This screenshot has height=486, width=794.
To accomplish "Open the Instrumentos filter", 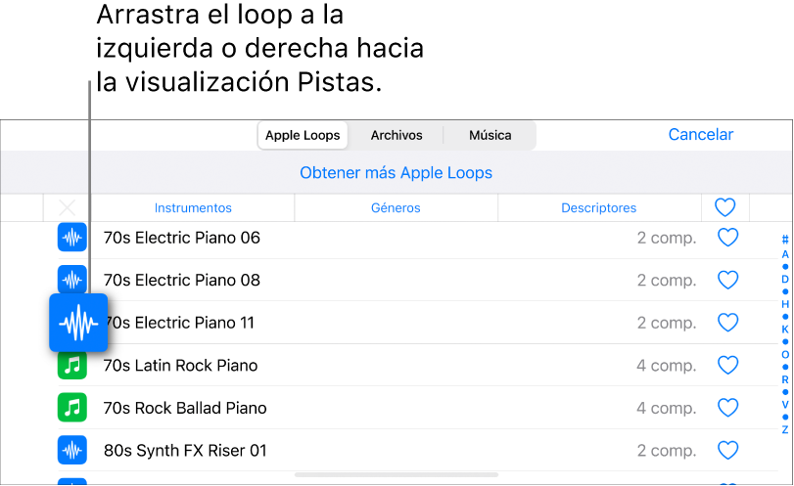I will coord(193,207).
